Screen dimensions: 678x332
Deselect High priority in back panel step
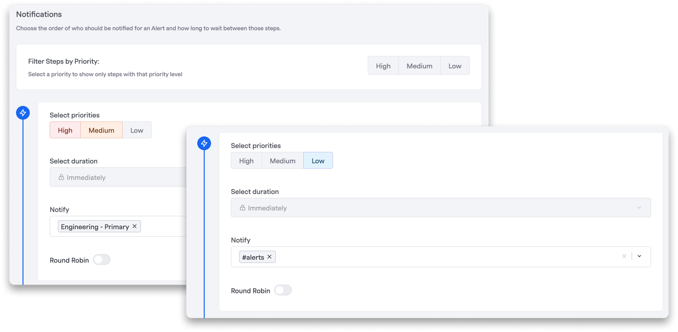[x=65, y=130]
